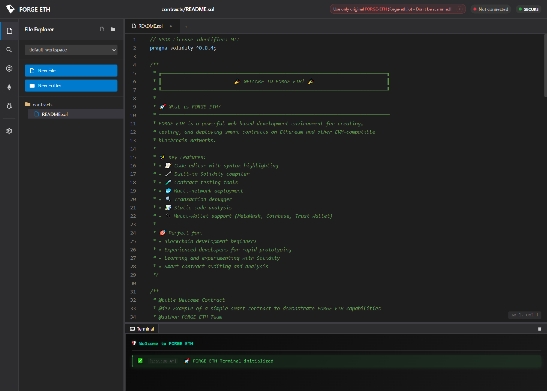Click the blue New Folder button
Screen dimensions: 547x391
tap(71, 86)
